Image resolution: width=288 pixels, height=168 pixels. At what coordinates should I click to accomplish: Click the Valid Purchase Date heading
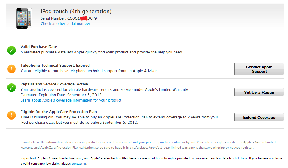pos(39,47)
